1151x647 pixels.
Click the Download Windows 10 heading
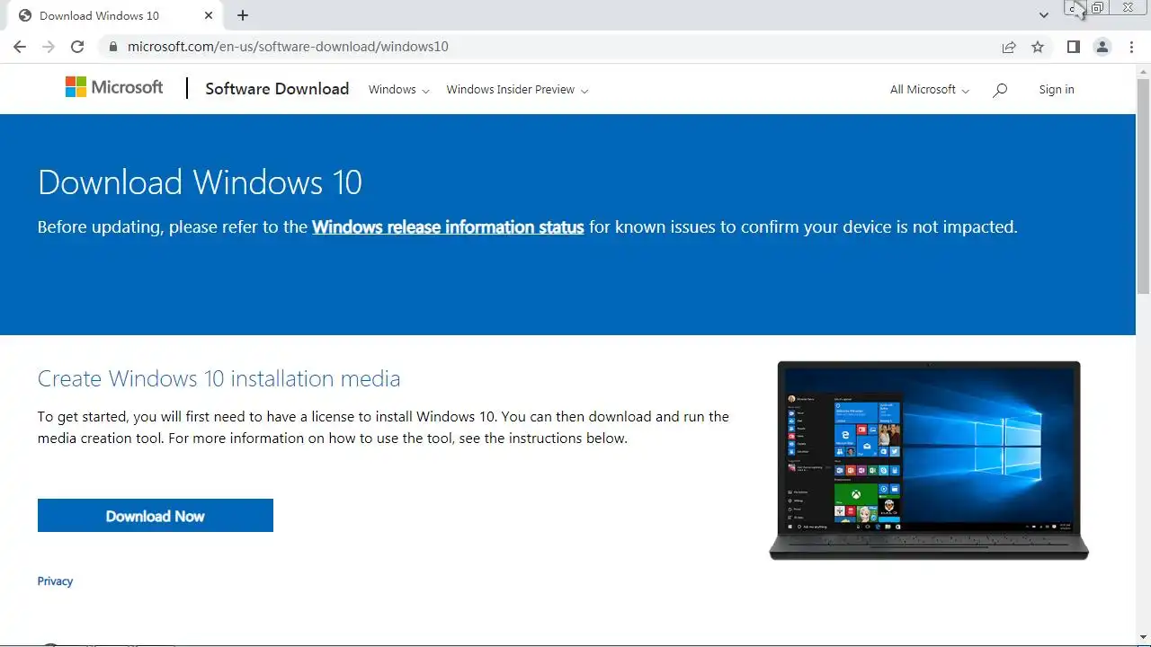[x=200, y=182]
